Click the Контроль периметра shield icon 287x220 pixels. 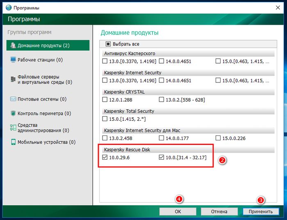pos(13,113)
